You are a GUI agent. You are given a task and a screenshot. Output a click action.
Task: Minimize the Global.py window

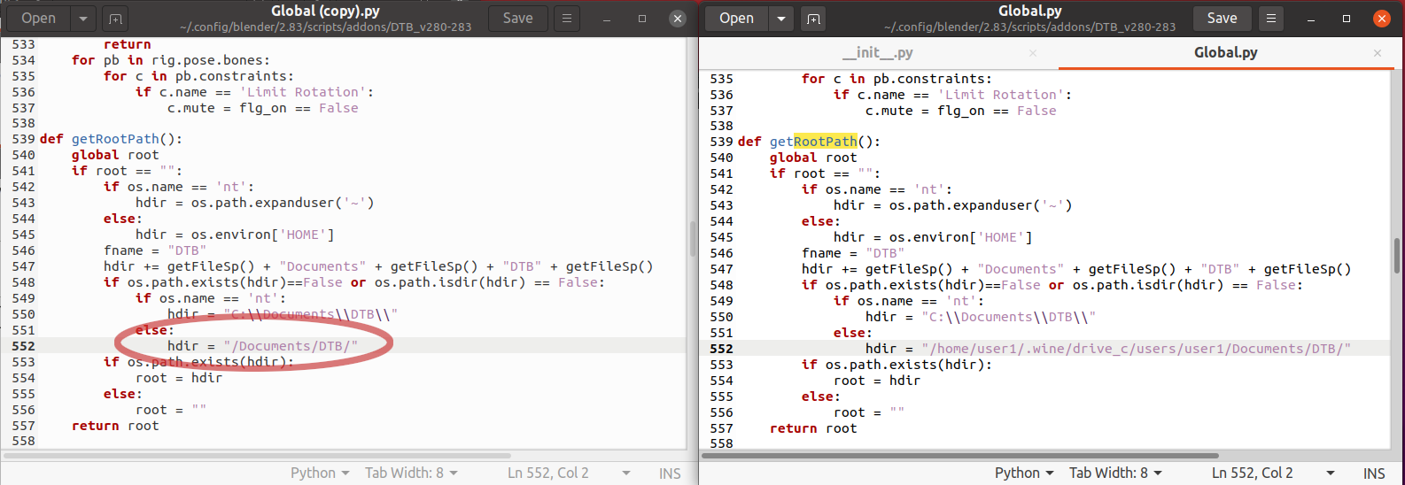pyautogui.click(x=1311, y=18)
